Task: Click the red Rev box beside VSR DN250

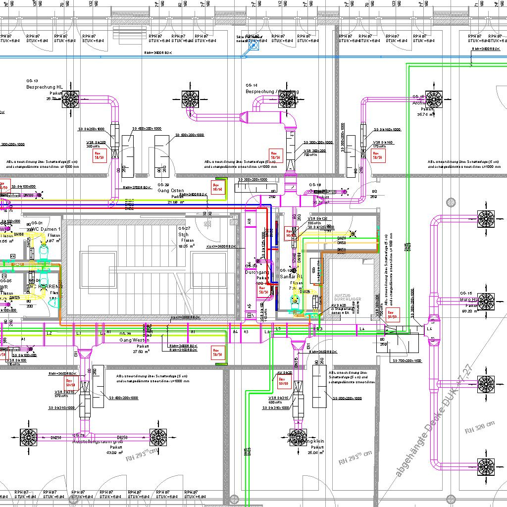Action: tap(100, 156)
